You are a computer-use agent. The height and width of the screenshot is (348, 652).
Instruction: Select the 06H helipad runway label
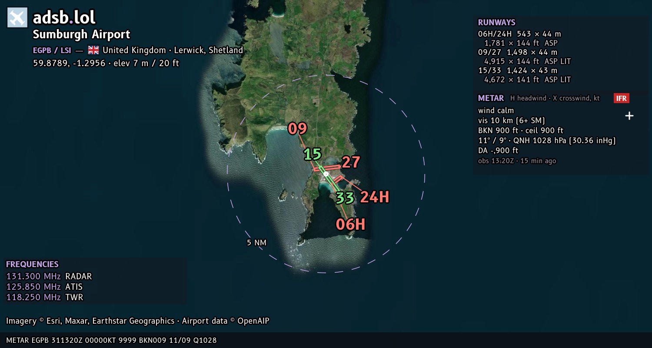click(350, 224)
